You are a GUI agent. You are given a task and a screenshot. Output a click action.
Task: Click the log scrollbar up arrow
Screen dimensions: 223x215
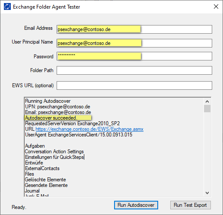pos(207,101)
